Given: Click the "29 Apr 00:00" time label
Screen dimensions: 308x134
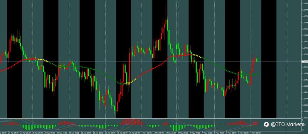Looking at the screenshot, I should [x=74, y=133].
